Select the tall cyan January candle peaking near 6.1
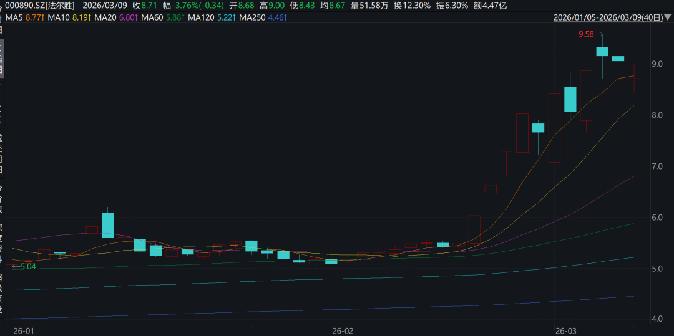674x336 pixels. point(108,225)
